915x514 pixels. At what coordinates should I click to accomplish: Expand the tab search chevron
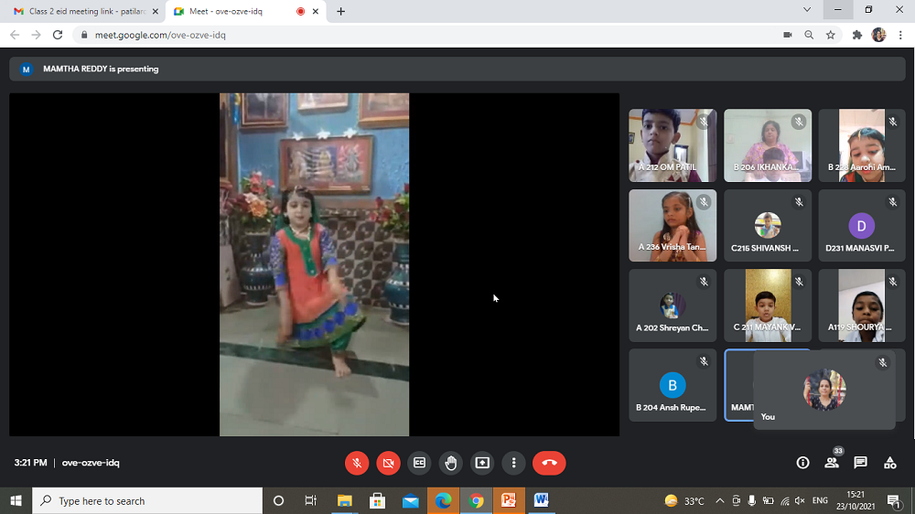[x=806, y=10]
